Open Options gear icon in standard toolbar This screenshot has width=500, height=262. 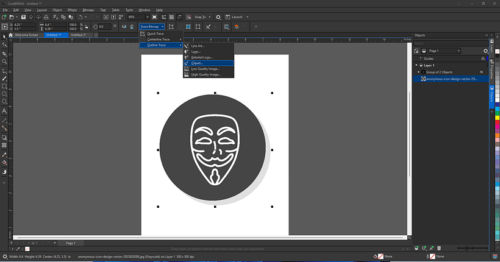pyautogui.click(x=218, y=17)
